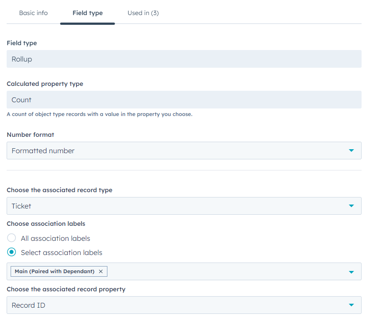Open the Used in (3) tab
This screenshot has width=366, height=317.
coord(143,13)
